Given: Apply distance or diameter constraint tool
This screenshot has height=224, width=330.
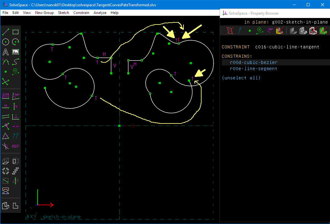Looking at the screenshot, I should pyautogui.click(x=6, y=96).
